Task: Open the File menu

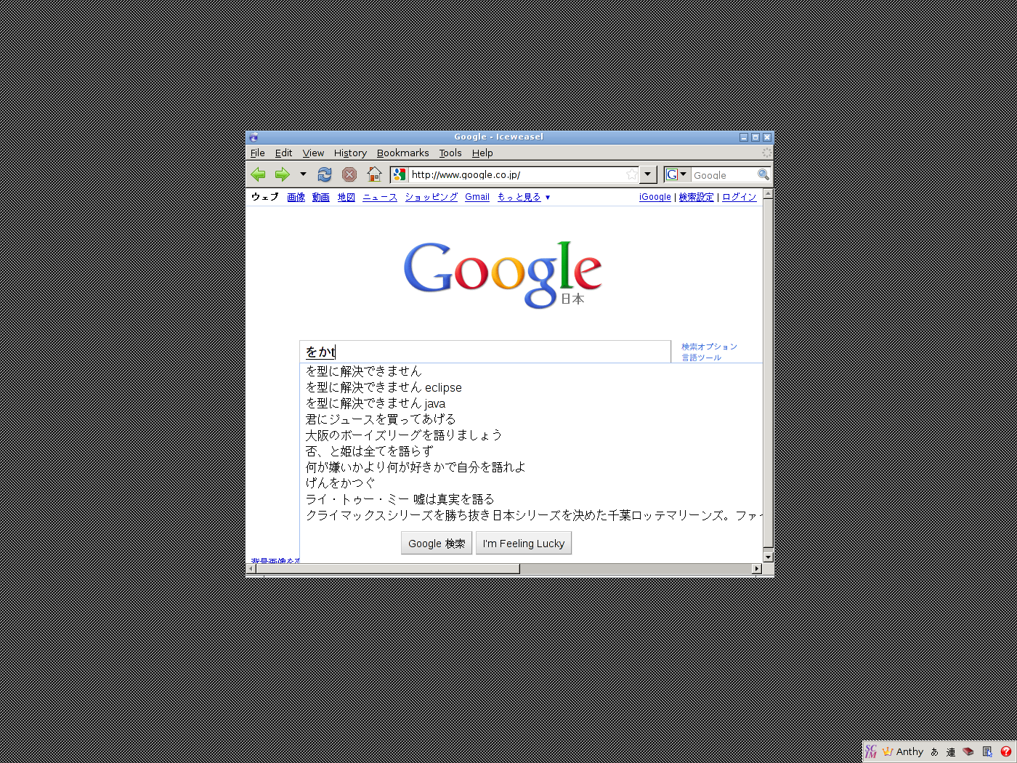Action: [258, 153]
